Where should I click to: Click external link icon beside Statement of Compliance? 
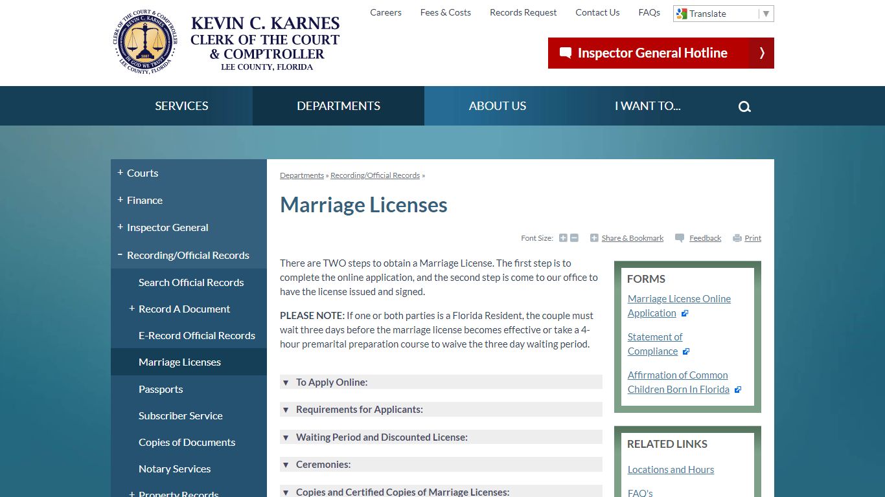[x=686, y=351]
